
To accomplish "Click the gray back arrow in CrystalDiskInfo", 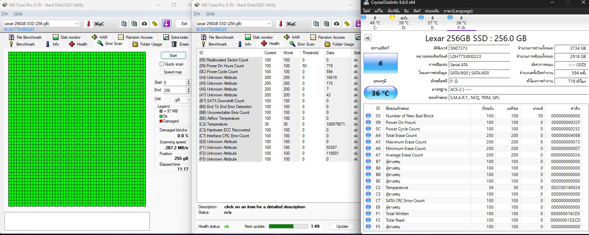I will 368,38.
